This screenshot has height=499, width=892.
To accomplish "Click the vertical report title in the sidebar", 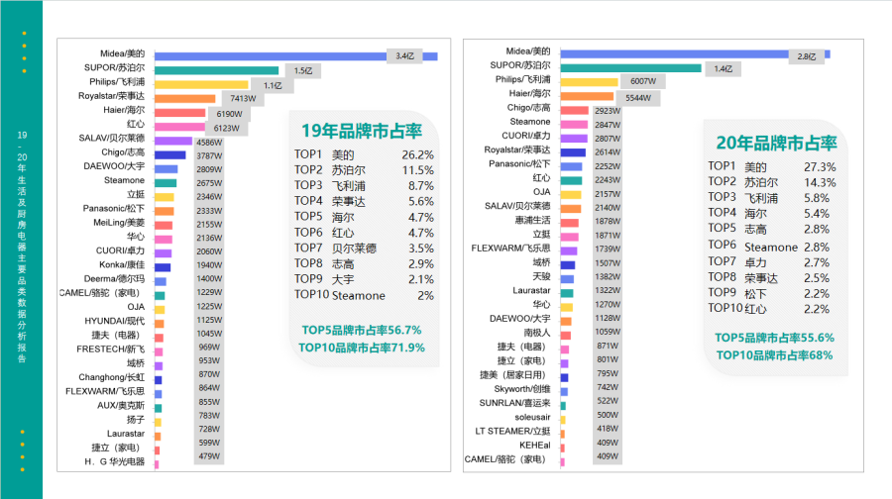I will (22, 248).
